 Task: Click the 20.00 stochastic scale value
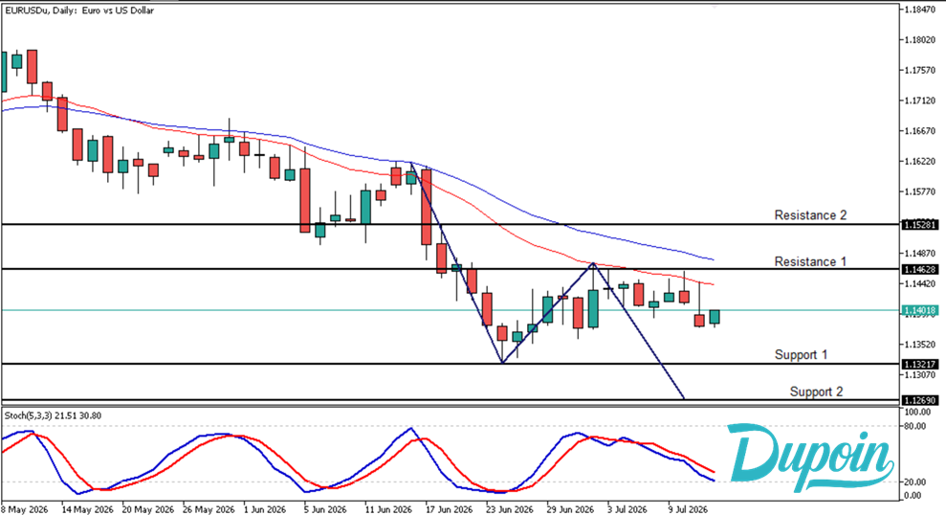[x=915, y=481]
